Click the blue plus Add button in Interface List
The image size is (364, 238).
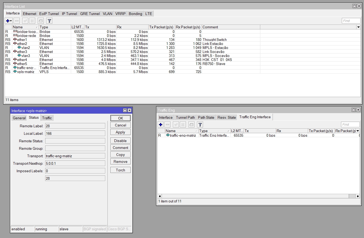[8, 21]
